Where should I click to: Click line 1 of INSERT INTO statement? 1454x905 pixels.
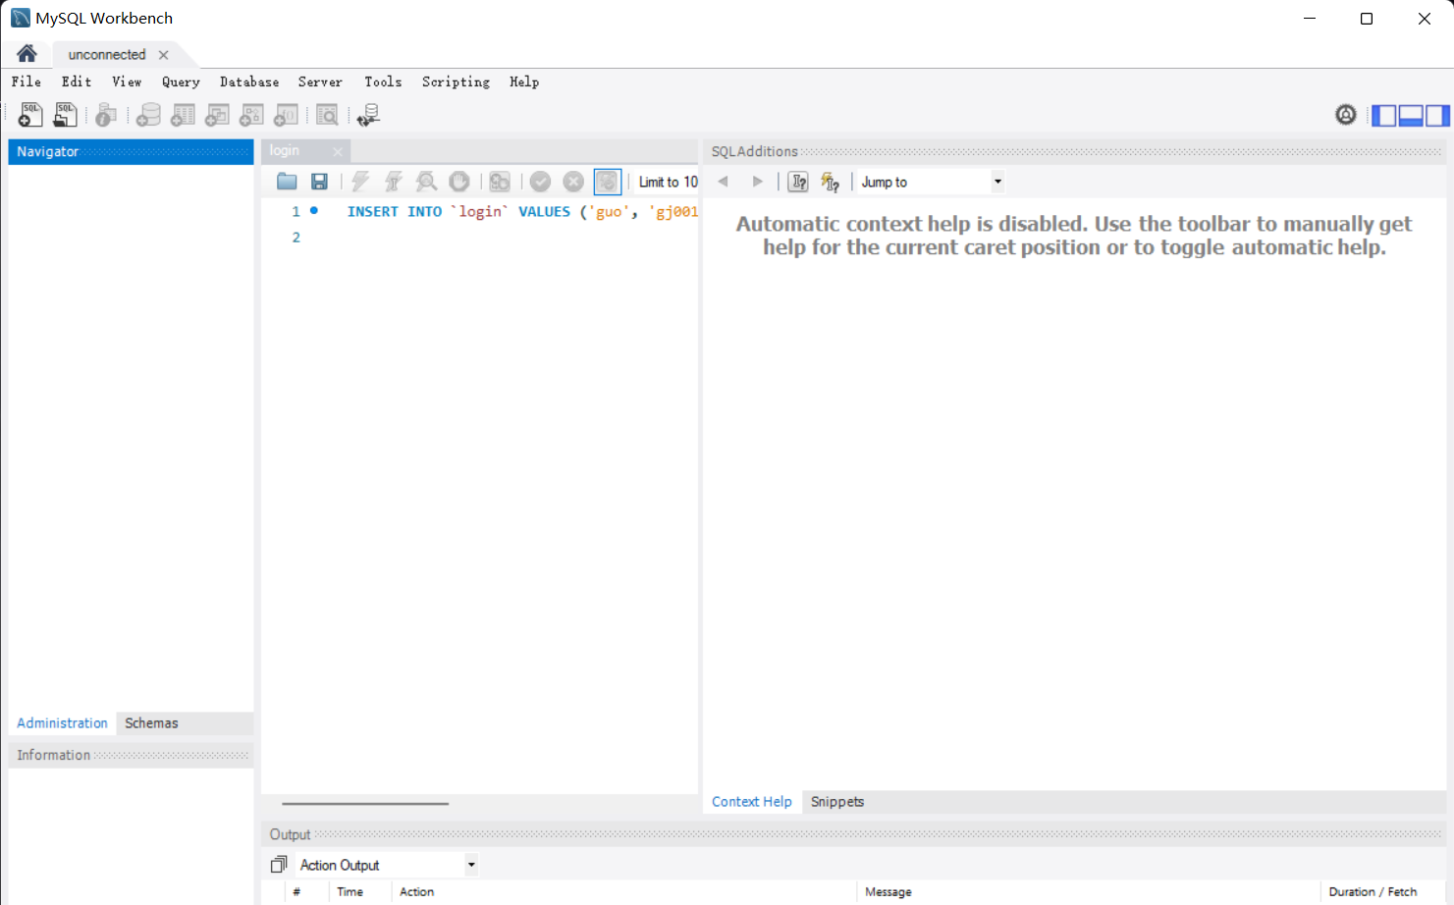point(522,211)
